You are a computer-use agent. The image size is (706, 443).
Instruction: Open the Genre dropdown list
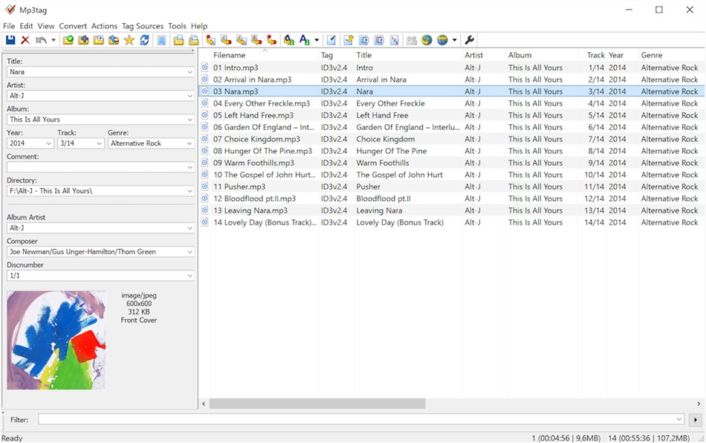tap(192, 143)
